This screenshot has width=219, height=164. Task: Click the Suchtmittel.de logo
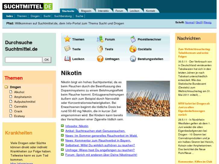[x=27, y=6]
